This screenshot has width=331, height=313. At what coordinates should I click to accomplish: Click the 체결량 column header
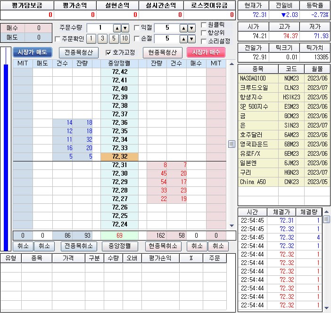309,212
